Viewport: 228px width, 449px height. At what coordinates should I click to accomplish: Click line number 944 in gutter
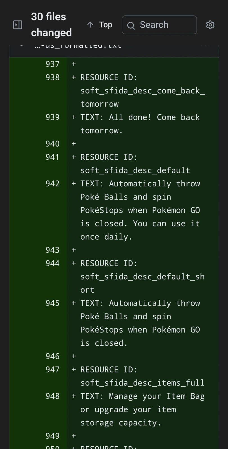(53, 263)
